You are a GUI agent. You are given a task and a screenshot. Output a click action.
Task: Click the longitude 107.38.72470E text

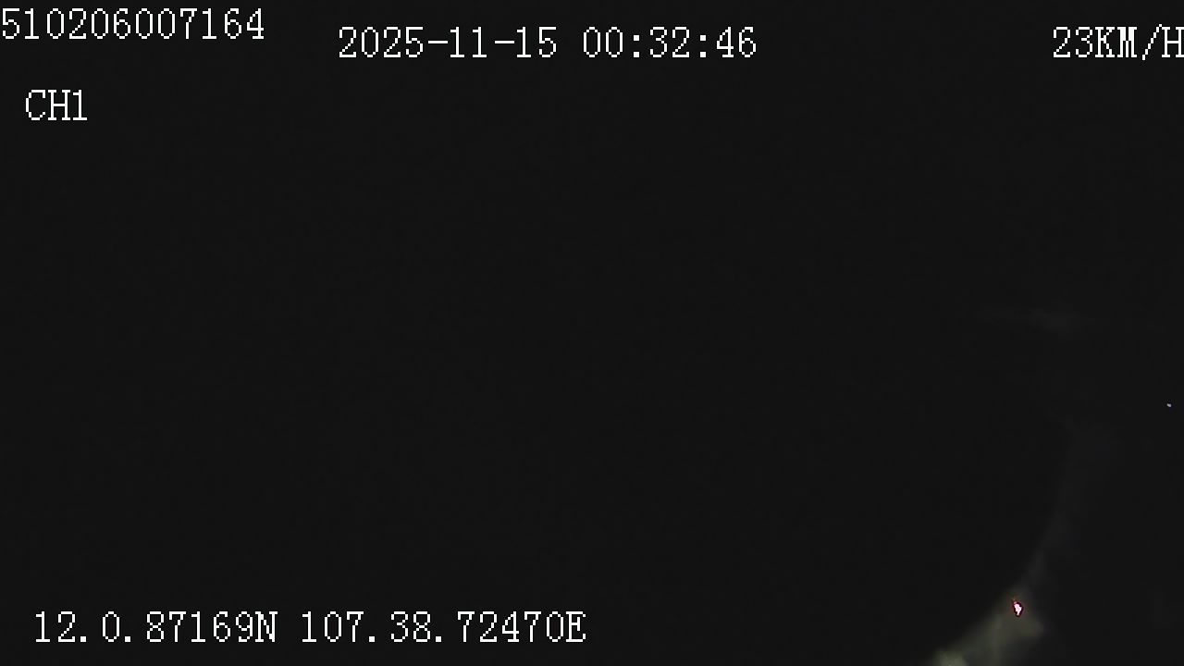pyautogui.click(x=443, y=628)
